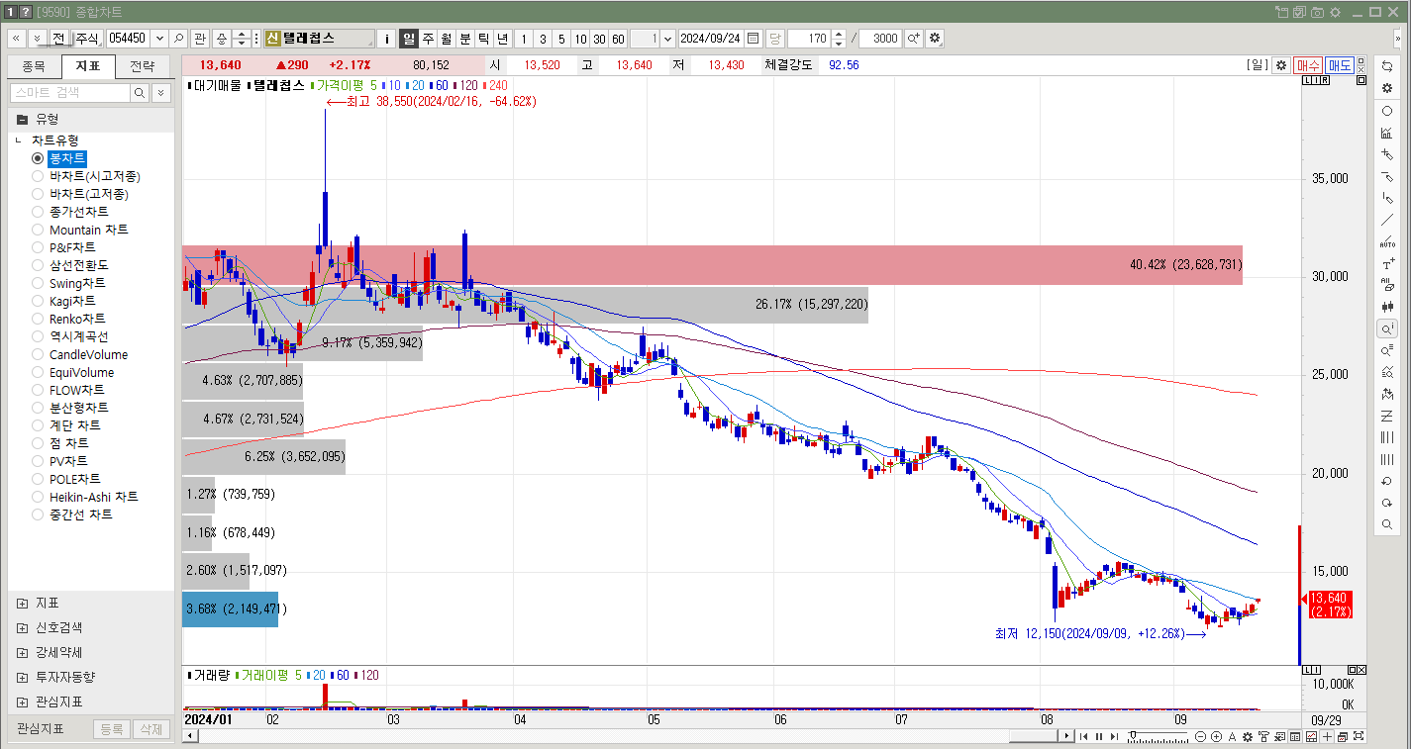The image size is (1411, 749).
Task: Select the text insertion T+ tool
Action: coord(1387,263)
